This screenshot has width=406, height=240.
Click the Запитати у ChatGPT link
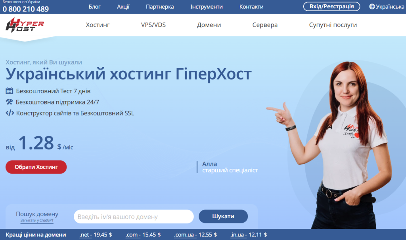coord(37,221)
